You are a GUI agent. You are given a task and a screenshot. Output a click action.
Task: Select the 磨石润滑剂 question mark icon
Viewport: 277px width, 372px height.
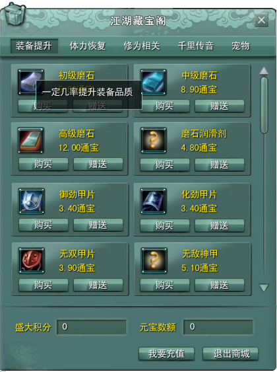(x=154, y=140)
